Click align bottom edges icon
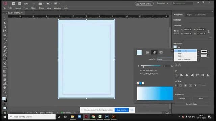 (208, 75)
